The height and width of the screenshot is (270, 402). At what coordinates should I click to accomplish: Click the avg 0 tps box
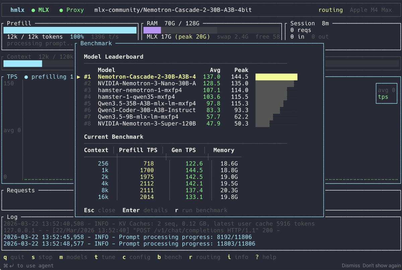tap(386, 93)
